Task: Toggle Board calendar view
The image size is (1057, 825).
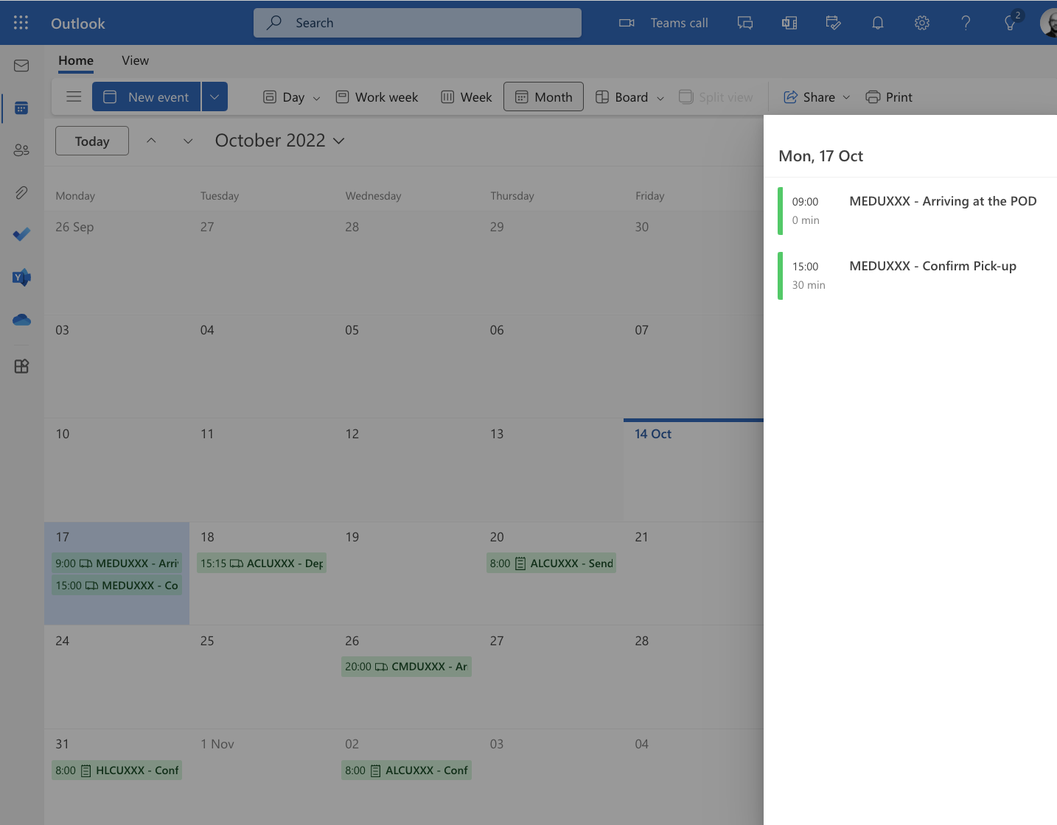Action: [x=623, y=96]
